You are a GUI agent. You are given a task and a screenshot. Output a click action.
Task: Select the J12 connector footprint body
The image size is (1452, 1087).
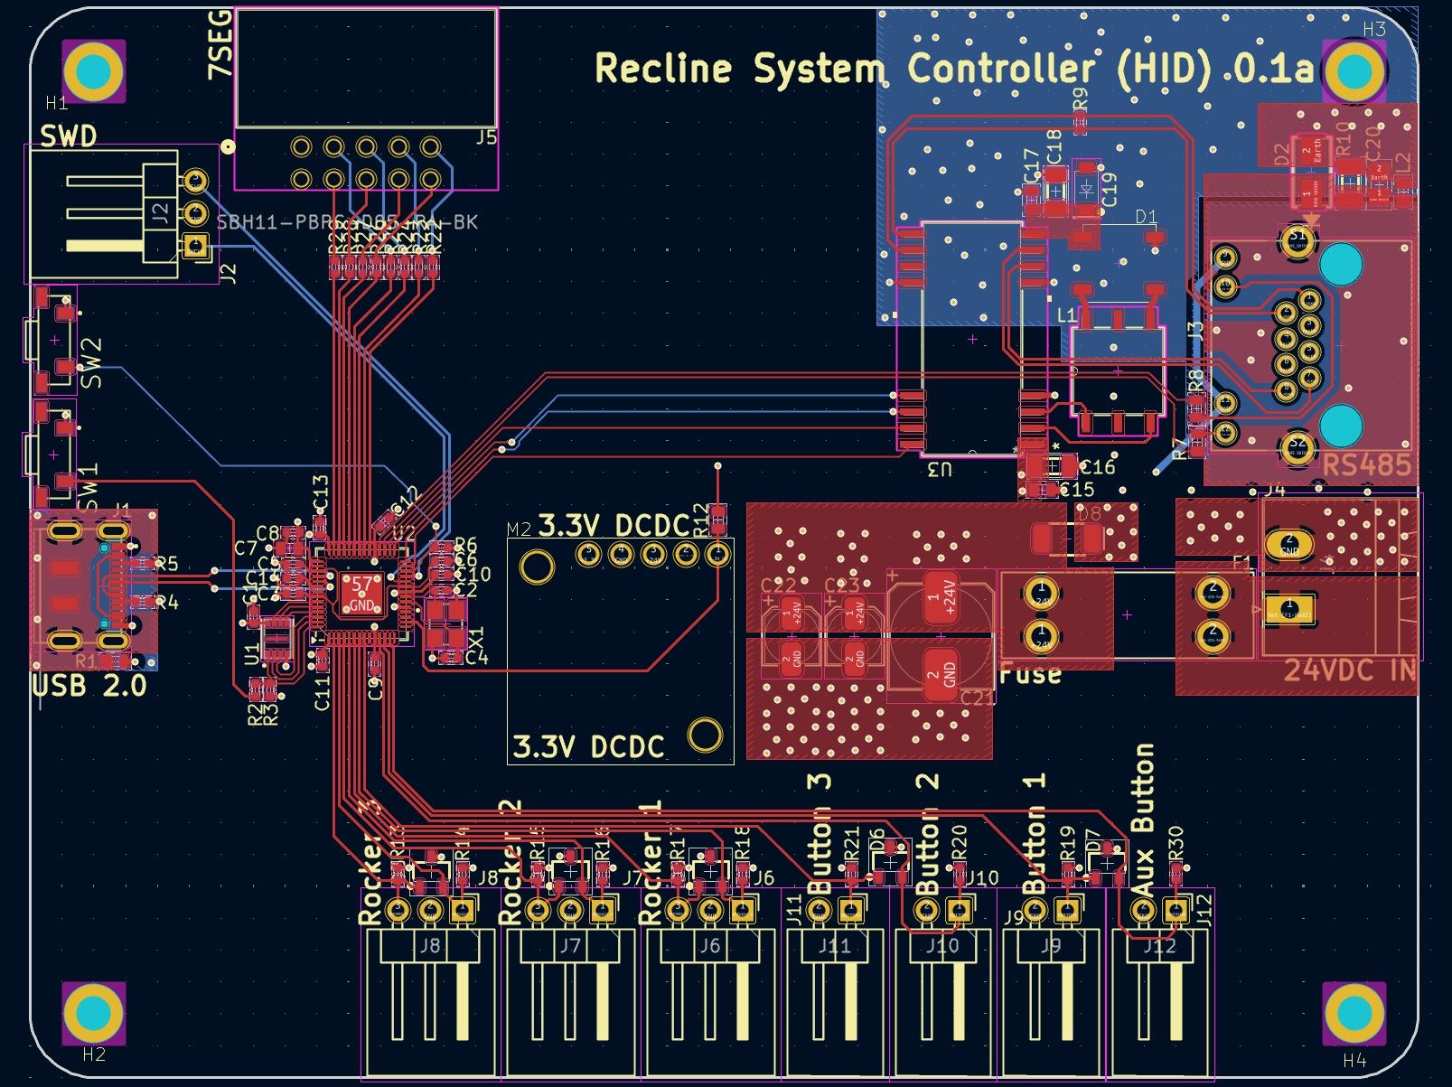tap(1159, 985)
